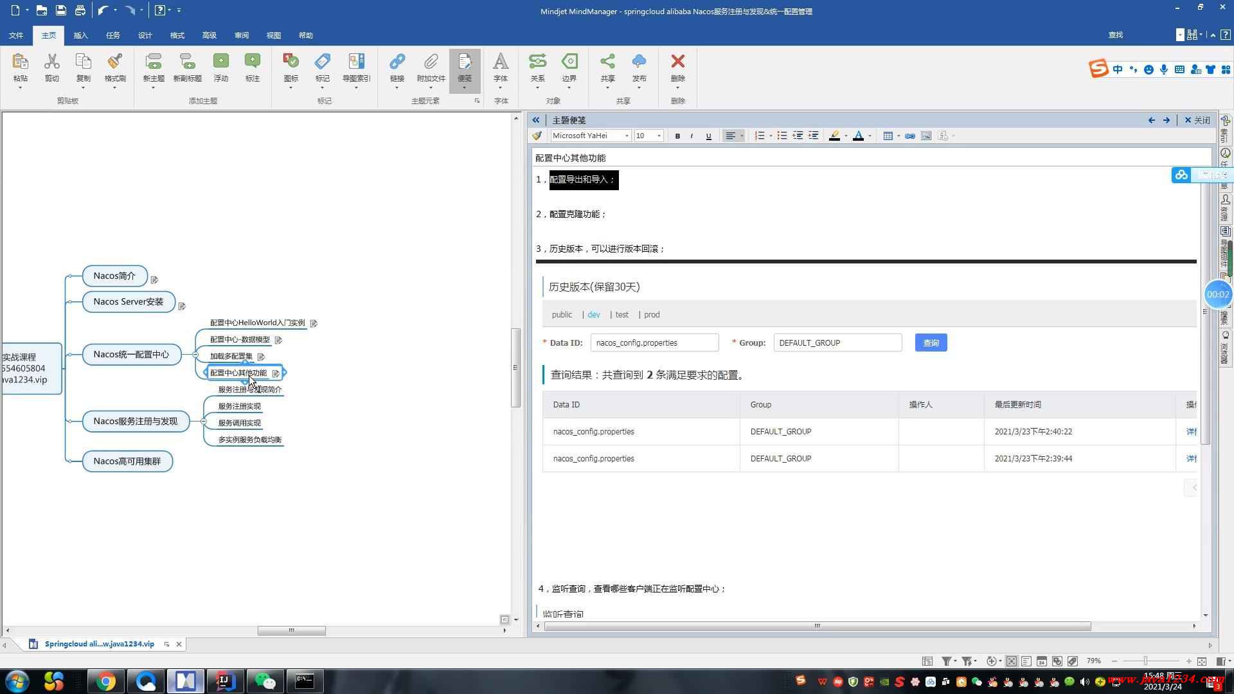Switch to the 设计 ribbon tab
The width and height of the screenshot is (1234, 694).
145,35
